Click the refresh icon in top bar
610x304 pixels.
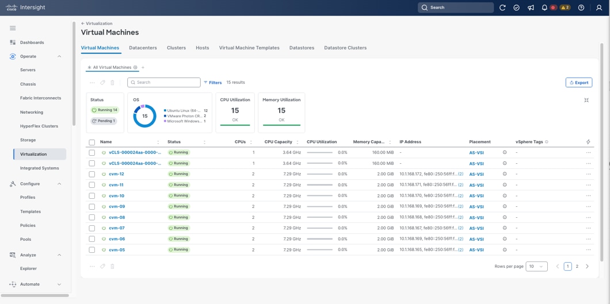502,7
